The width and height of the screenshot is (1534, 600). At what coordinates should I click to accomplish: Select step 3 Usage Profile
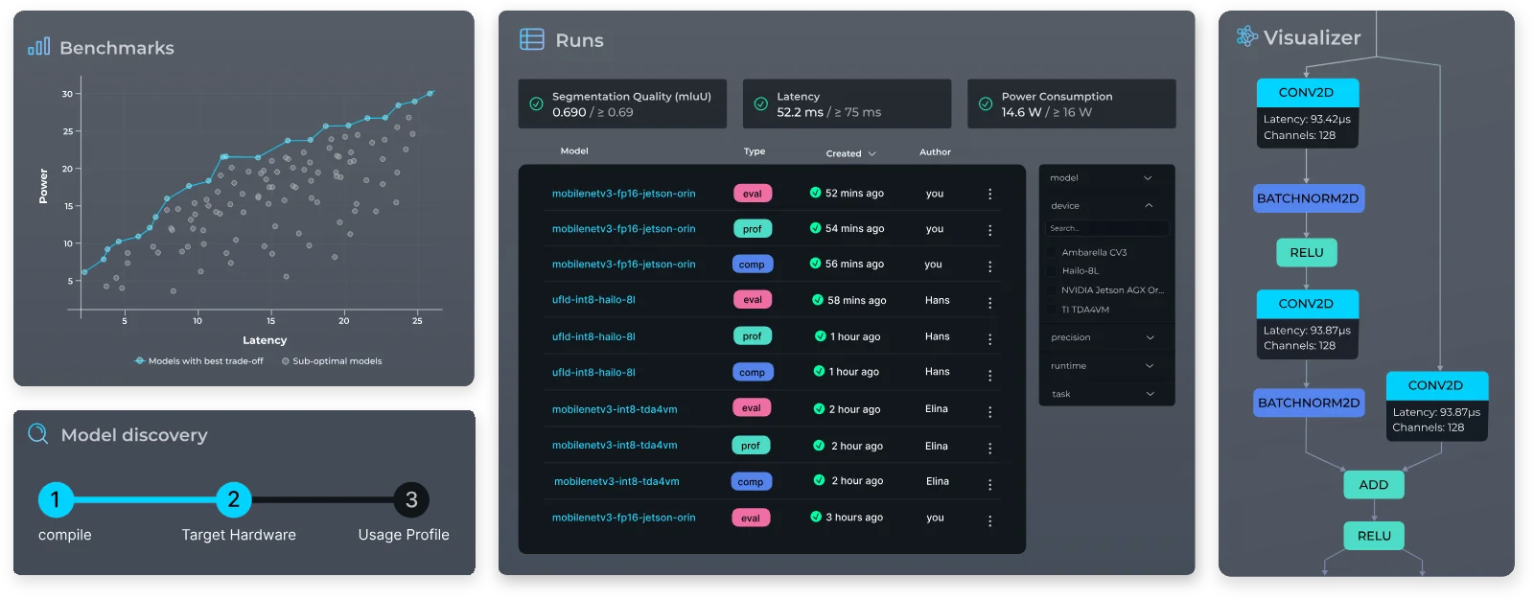click(x=411, y=499)
